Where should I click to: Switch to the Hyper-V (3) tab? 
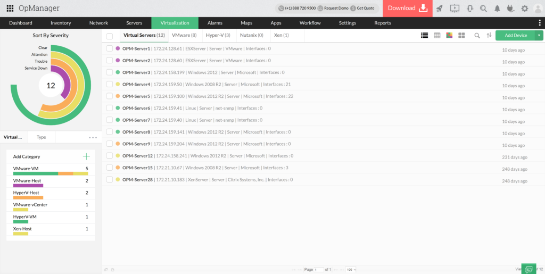[x=218, y=35]
